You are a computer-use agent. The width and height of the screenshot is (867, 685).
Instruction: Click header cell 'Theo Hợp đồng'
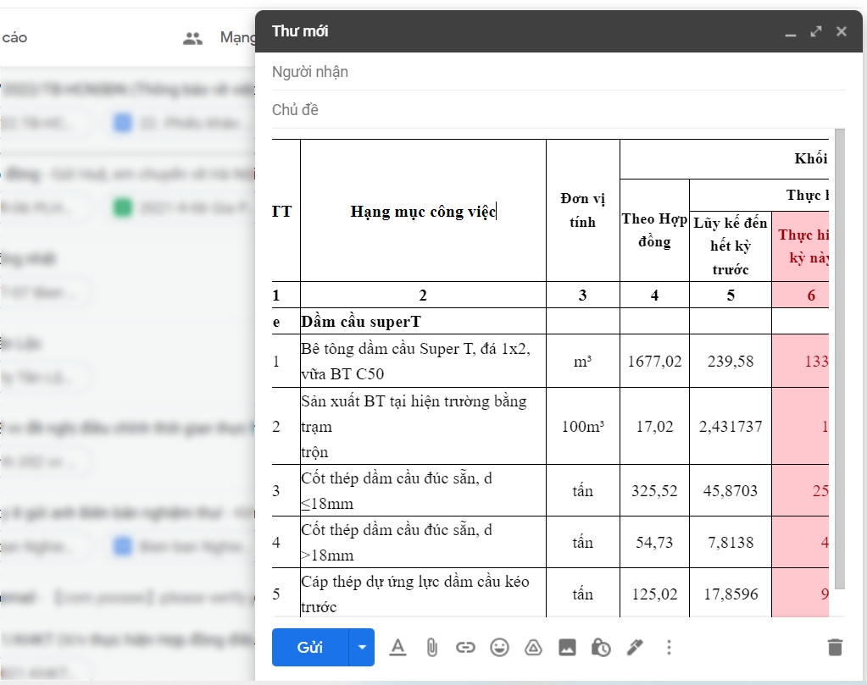pos(654,230)
